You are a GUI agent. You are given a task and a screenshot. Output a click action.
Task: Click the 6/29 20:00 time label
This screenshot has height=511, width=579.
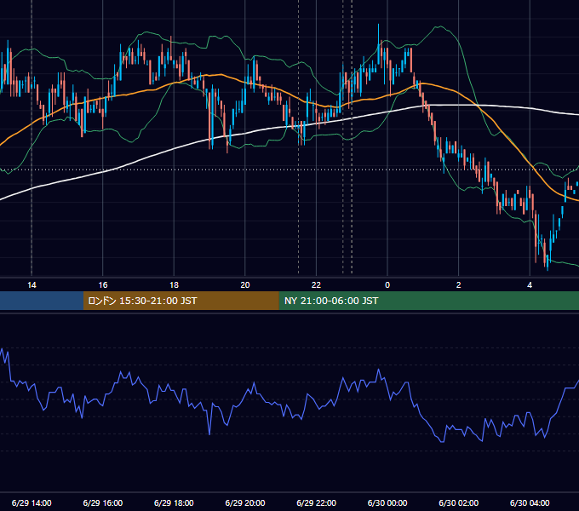(245, 502)
